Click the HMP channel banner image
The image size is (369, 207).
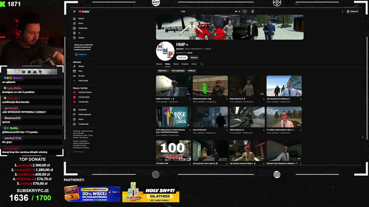230,27
